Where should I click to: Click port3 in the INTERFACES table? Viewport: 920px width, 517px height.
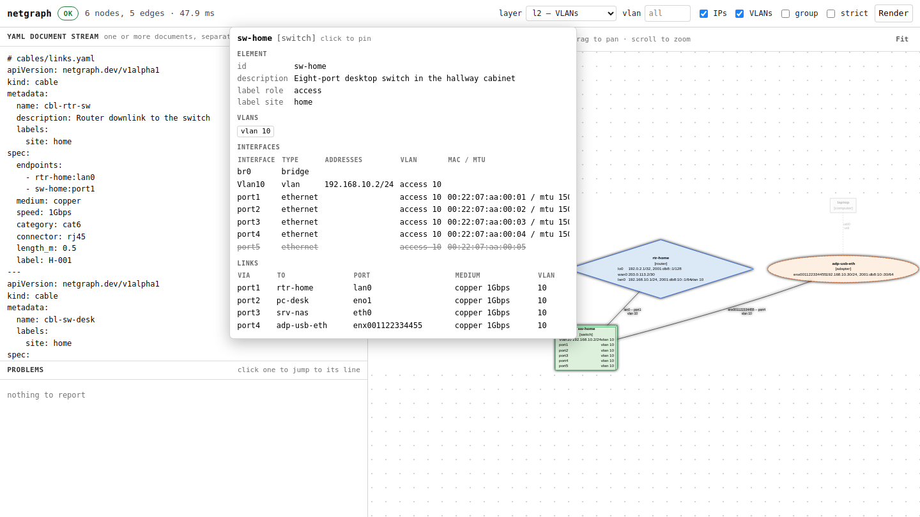[x=249, y=222]
